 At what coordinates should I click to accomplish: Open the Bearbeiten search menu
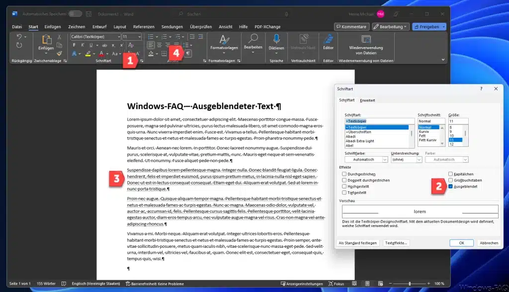(x=253, y=44)
